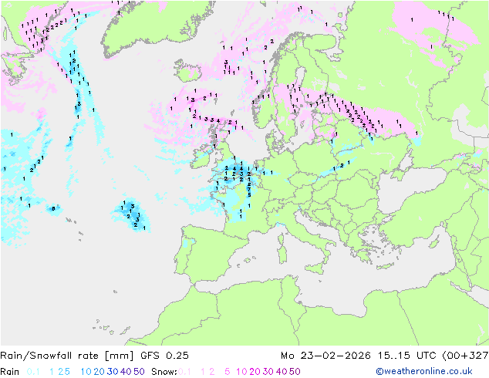The width and height of the screenshot is (489, 378).
Task: Click the 'Snow:' legend label
Action: (164, 372)
